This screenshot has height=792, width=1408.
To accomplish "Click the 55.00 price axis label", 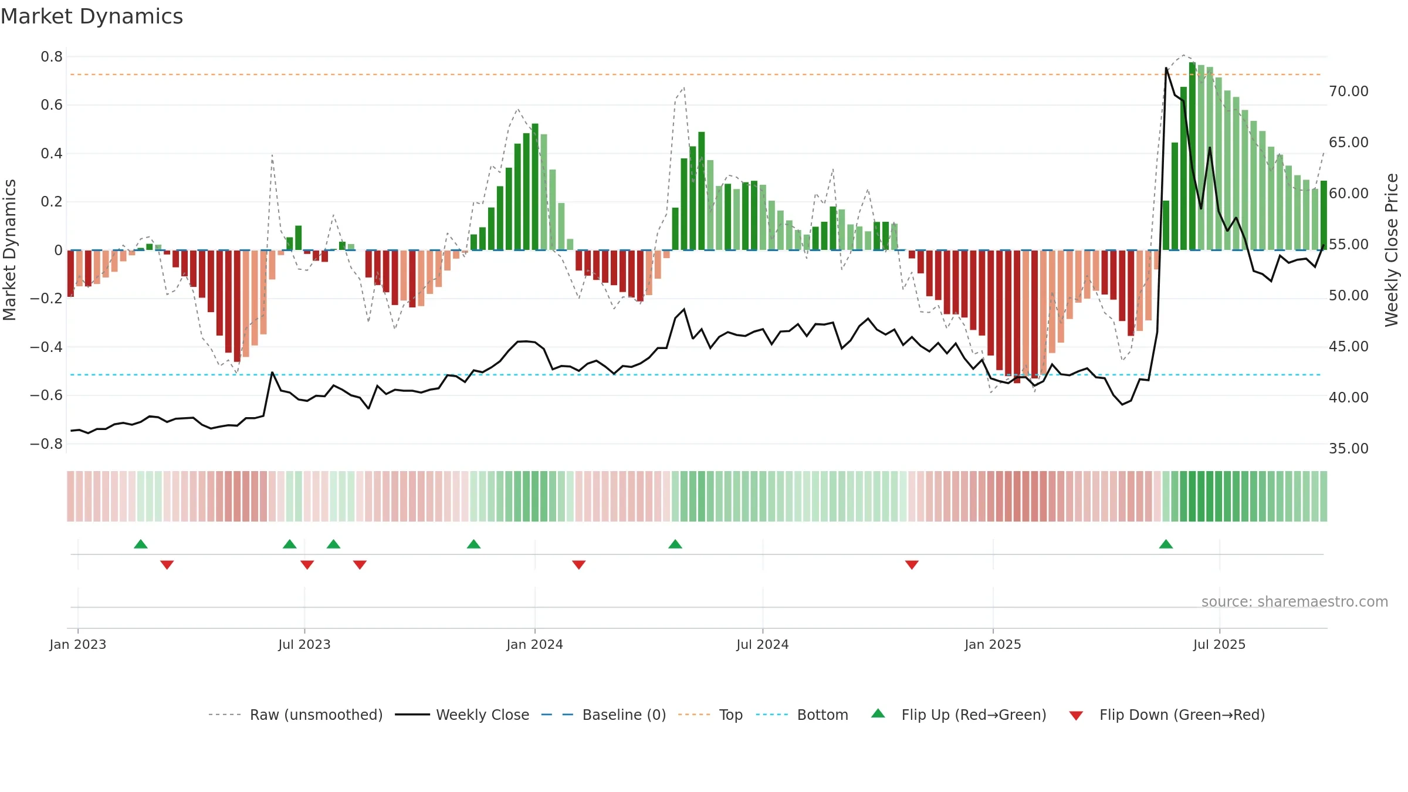I will 1349,245.
